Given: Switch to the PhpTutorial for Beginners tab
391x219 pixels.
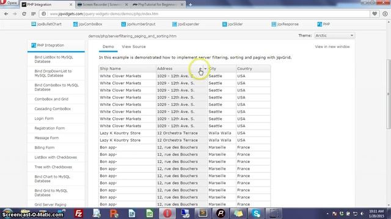Looking at the screenshot, I should click(x=158, y=5).
